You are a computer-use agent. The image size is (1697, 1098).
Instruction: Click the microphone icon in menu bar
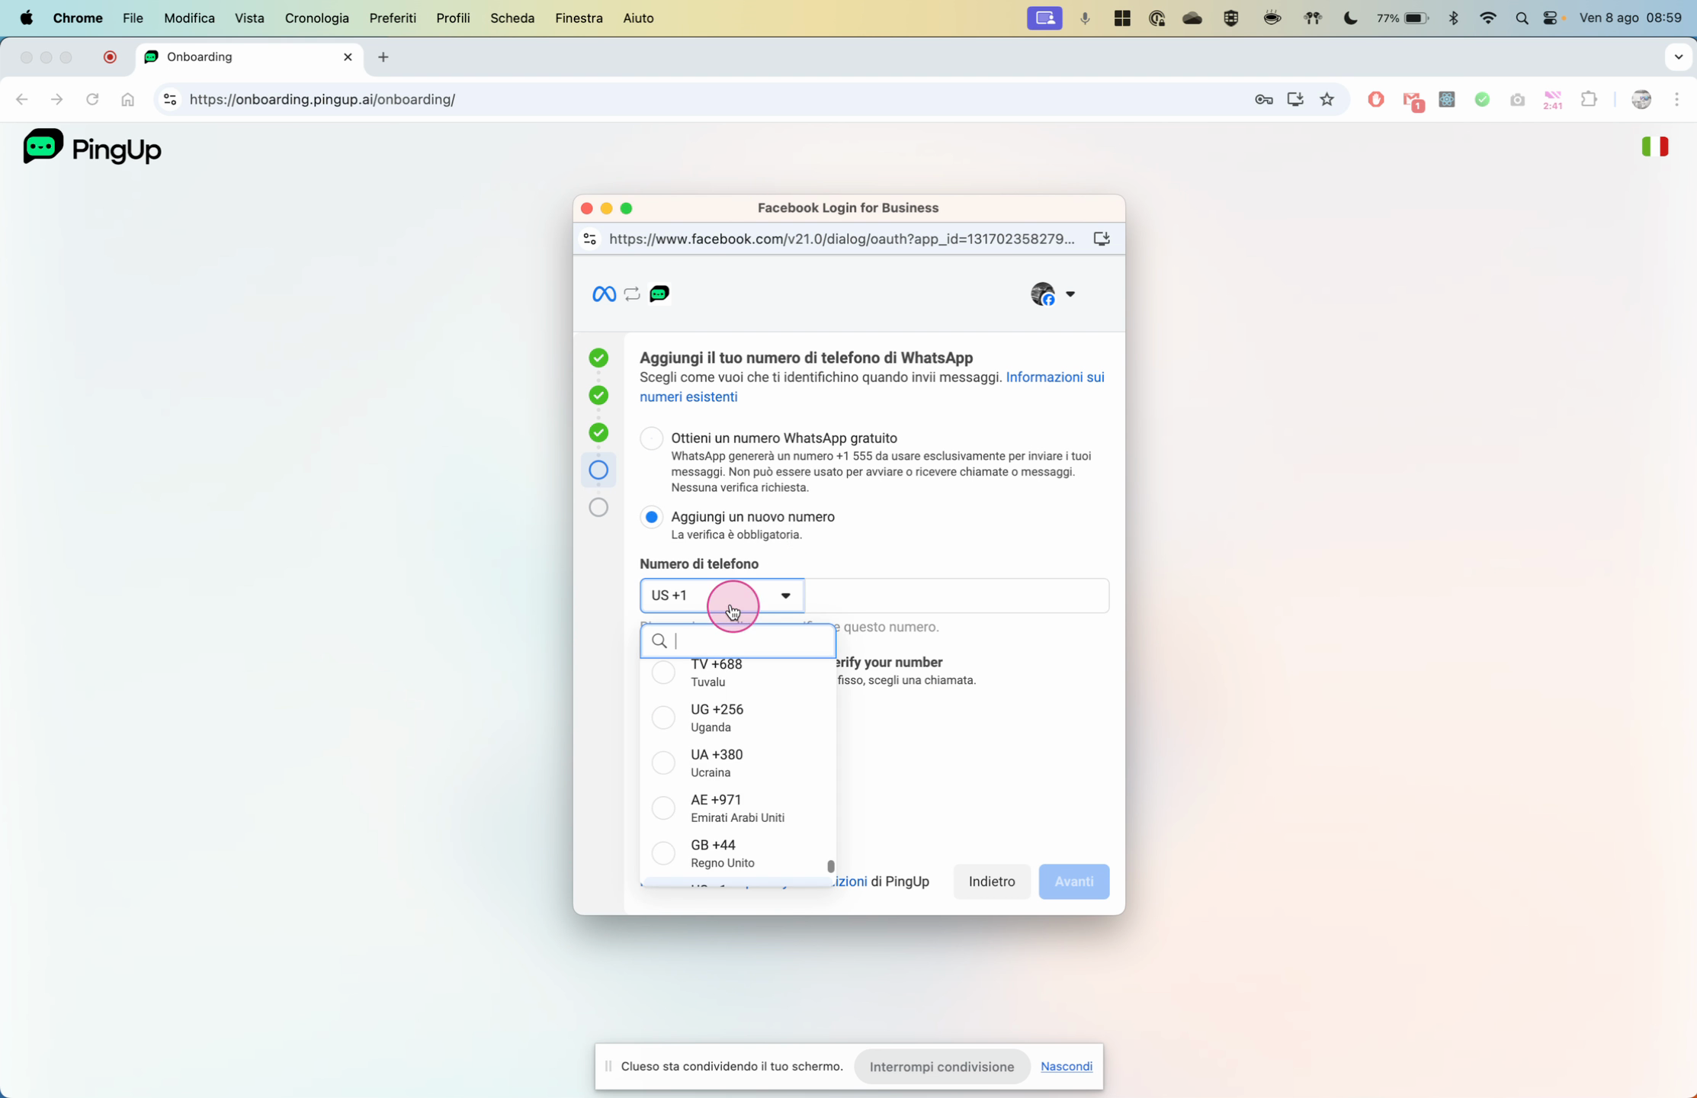tap(1085, 18)
